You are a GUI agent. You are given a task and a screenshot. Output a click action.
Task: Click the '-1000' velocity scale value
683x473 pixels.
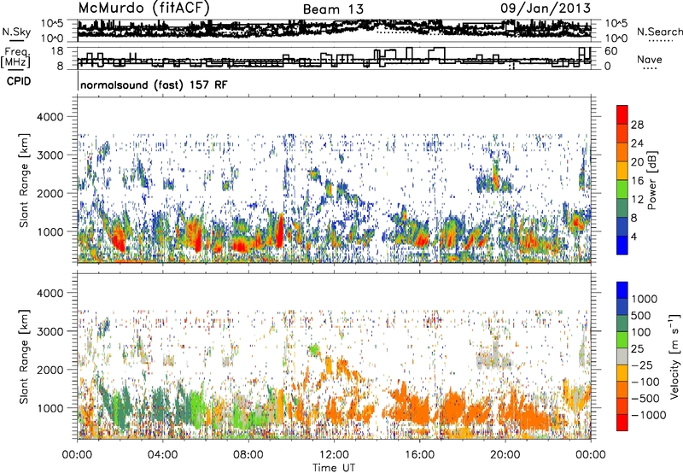[648, 415]
